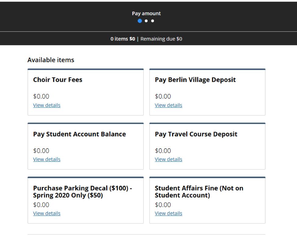View details for Purchase Parking Decal

pos(47,213)
